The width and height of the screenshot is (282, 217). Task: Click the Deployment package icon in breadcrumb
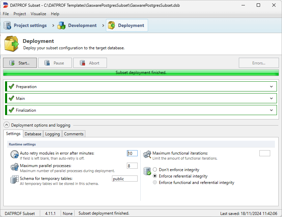click(111, 25)
